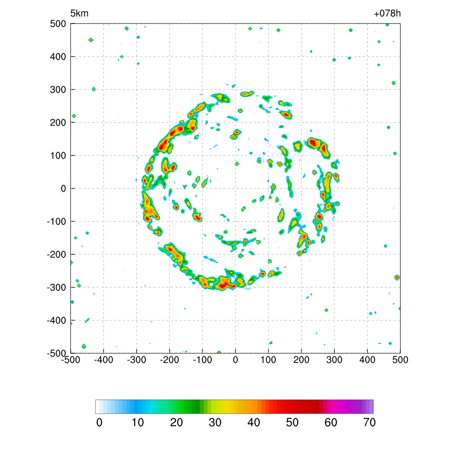Viewport: 471px width, 471px height.
Task: Select the y-axis tick label "500"
Action: pos(58,24)
